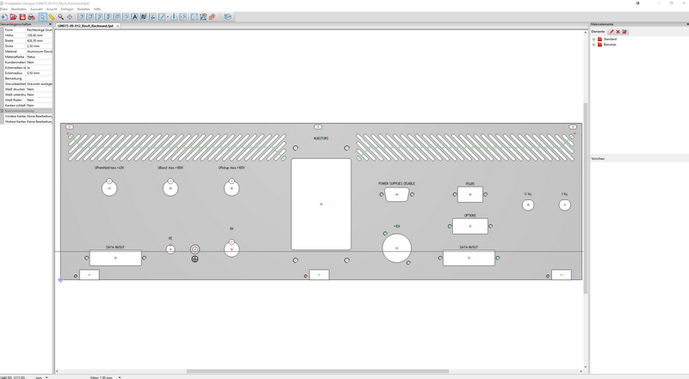Print the front panel design

tap(31, 16)
